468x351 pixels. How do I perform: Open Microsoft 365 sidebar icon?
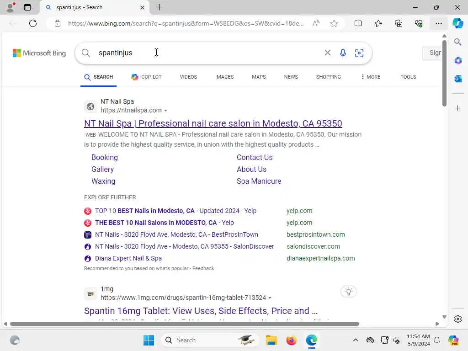point(458,61)
